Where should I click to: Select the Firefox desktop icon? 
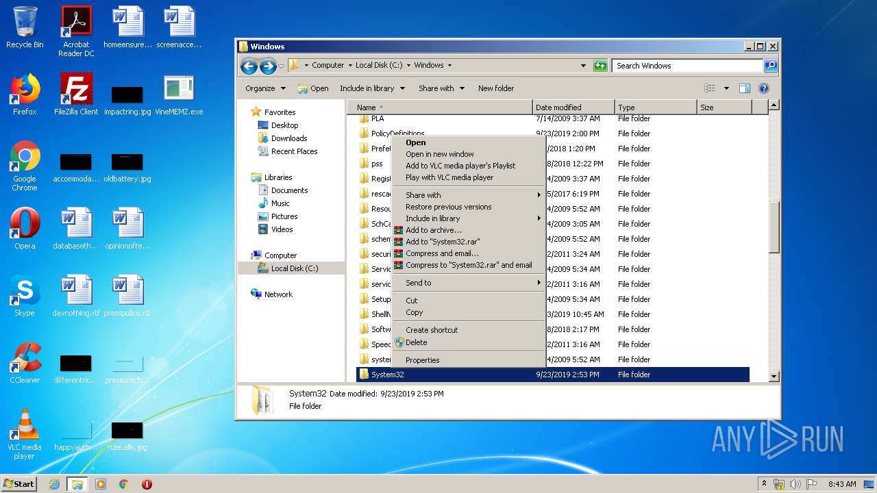pyautogui.click(x=25, y=94)
